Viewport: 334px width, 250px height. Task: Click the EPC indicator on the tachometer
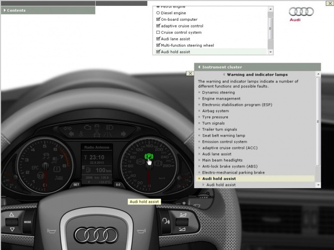pos(35,168)
